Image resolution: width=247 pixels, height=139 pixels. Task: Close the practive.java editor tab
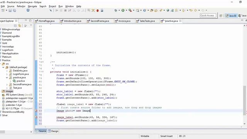tap(180, 21)
